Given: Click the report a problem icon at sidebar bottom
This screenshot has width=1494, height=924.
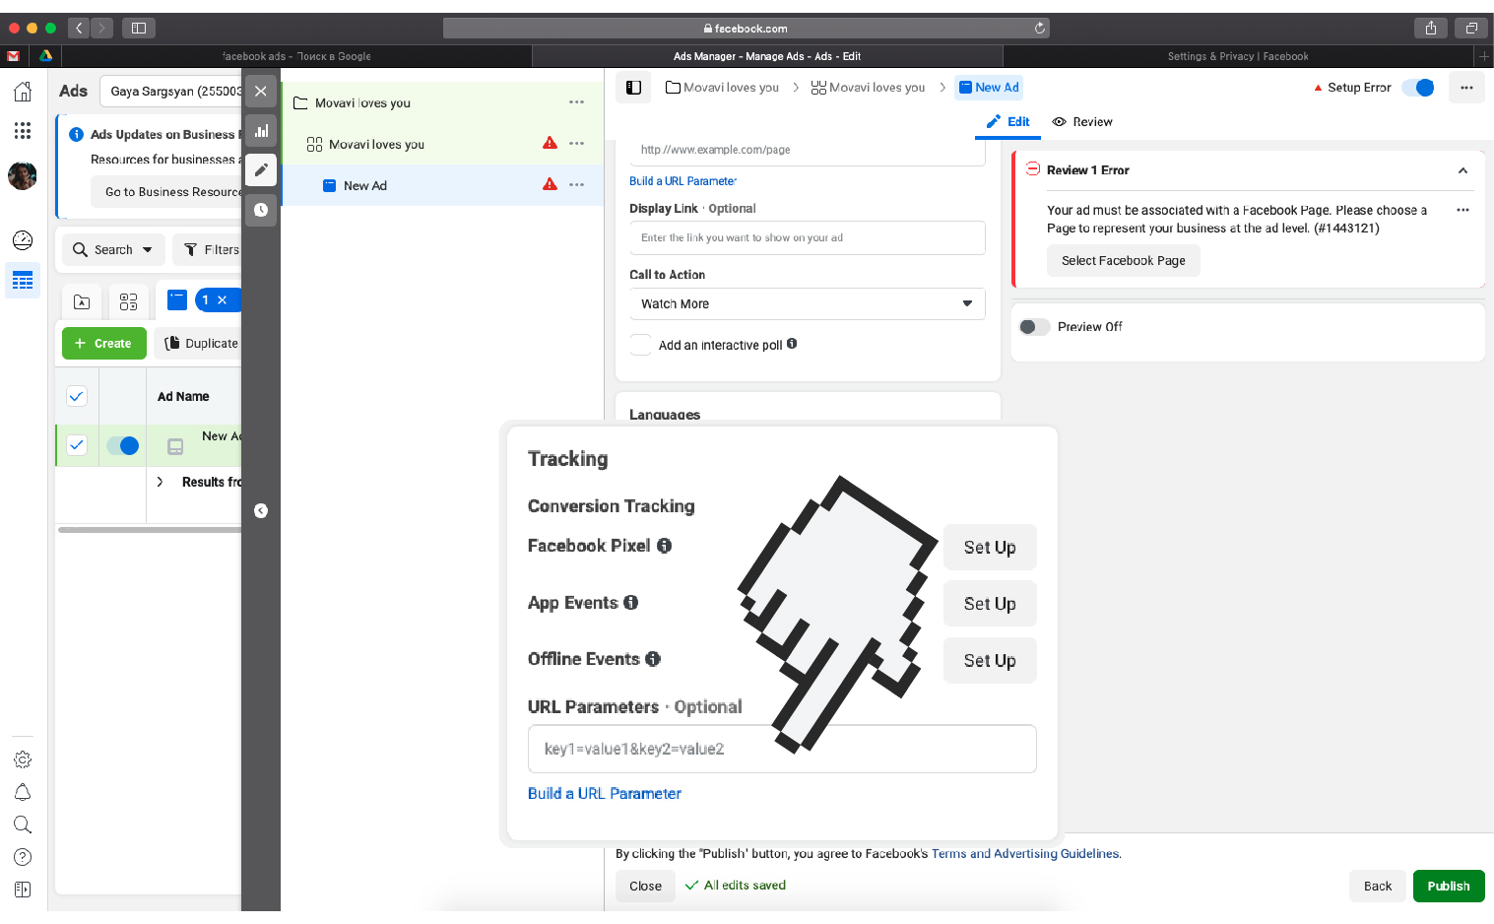Looking at the screenshot, I should [23, 890].
